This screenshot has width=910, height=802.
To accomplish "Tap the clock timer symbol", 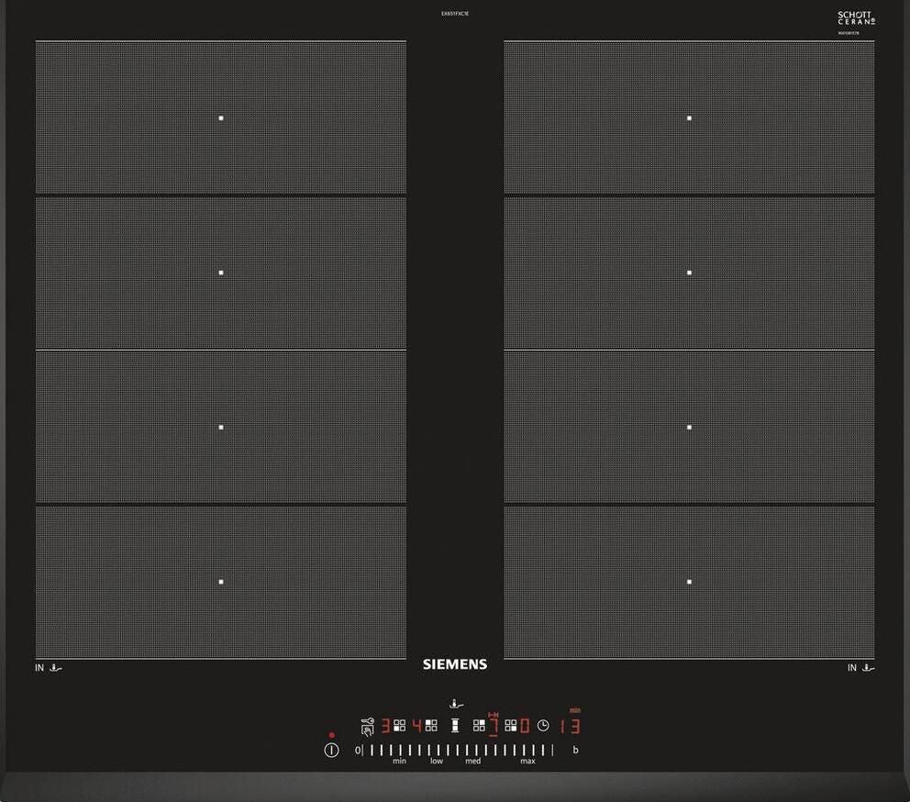I will click(543, 725).
